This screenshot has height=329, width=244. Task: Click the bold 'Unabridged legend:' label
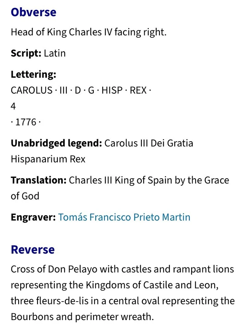pyautogui.click(x=57, y=143)
